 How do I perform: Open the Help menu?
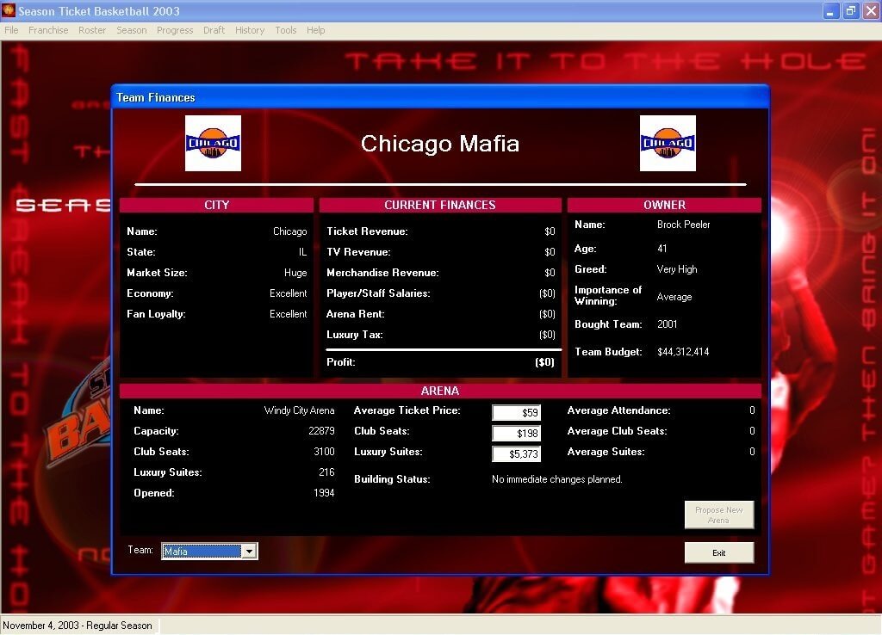point(315,30)
